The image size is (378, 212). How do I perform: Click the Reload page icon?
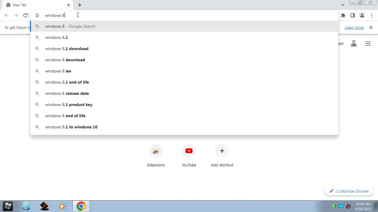[25, 15]
